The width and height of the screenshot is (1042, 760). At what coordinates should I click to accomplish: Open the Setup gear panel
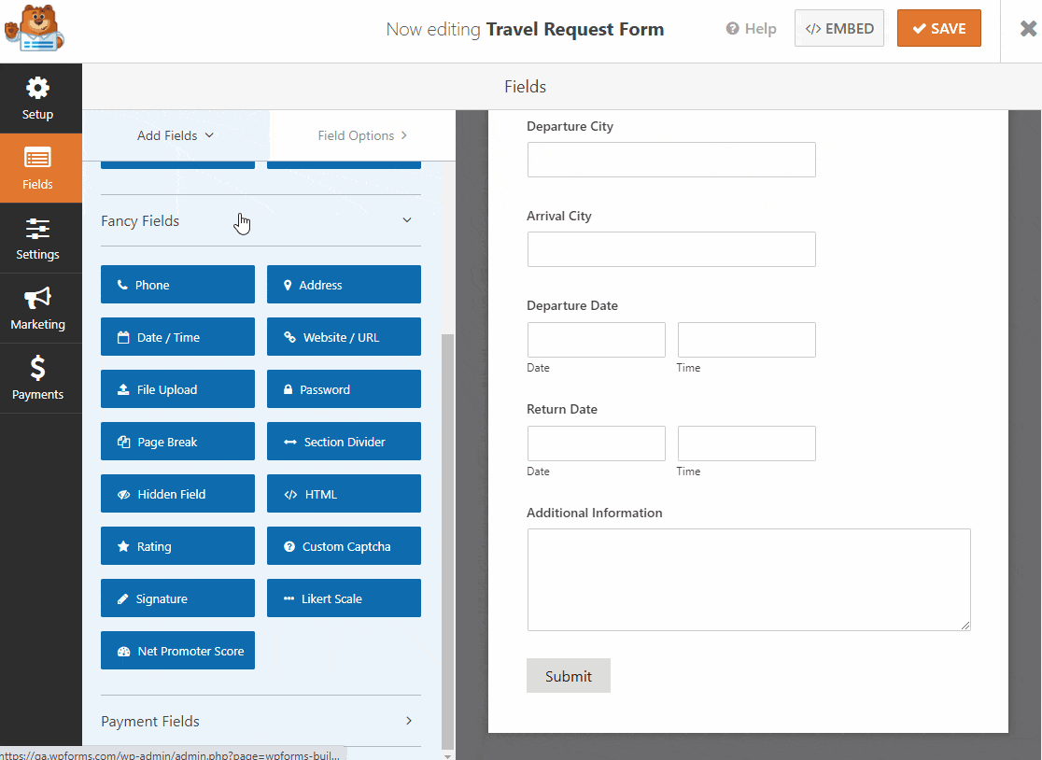[38, 98]
